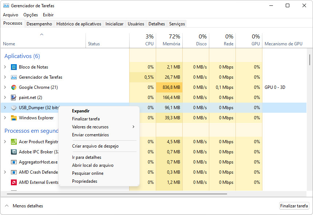Click the paint.net app icon
This screenshot has height=215, width=313.
[13, 98]
